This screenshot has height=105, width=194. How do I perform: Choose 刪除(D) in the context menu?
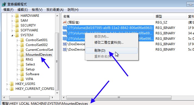coord(111,51)
